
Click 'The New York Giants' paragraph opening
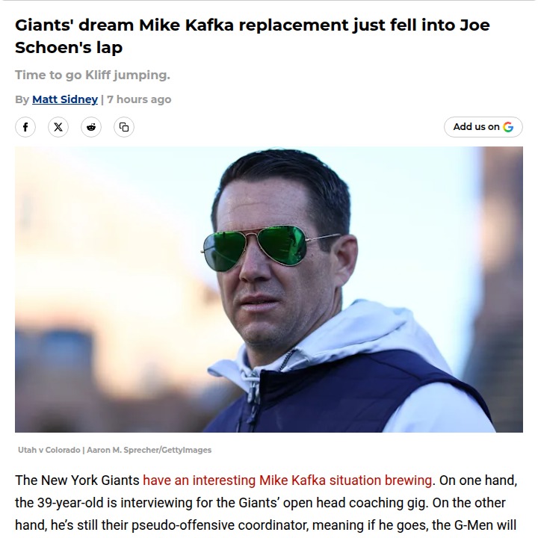tap(77, 480)
